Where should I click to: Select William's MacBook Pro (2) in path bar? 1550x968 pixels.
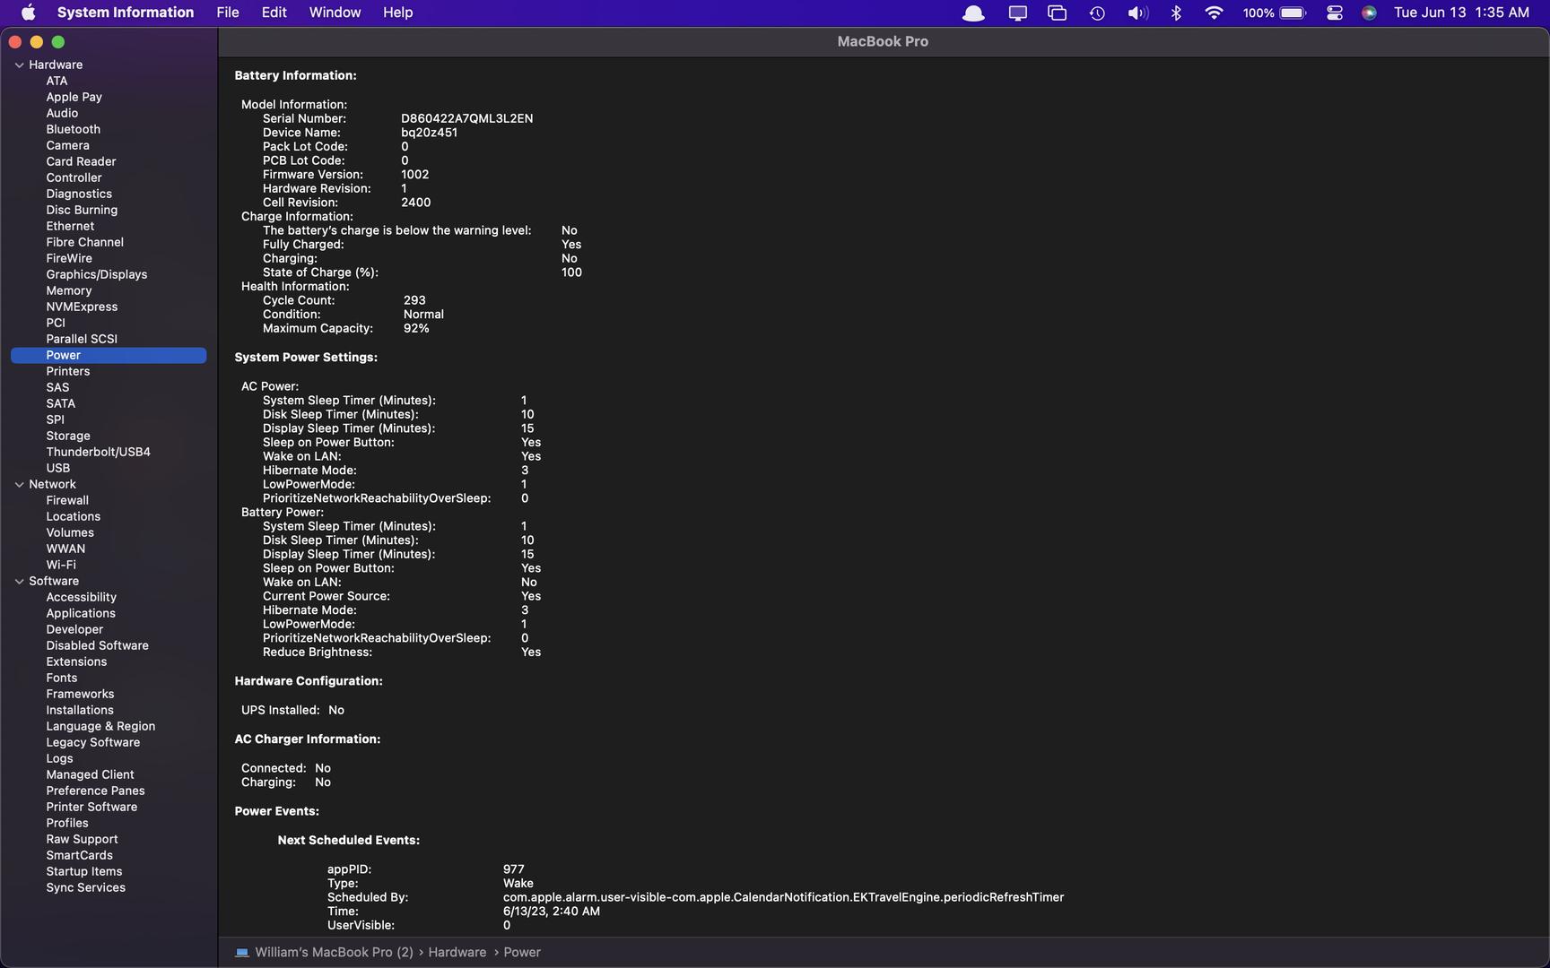[334, 953]
